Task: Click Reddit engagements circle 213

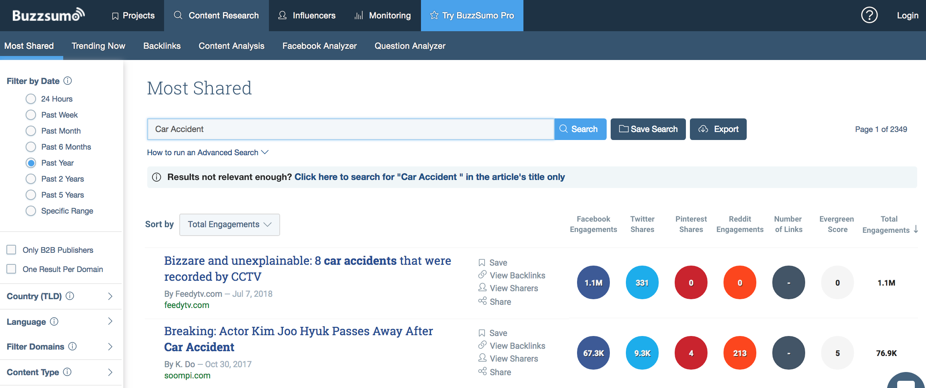Action: [740, 353]
